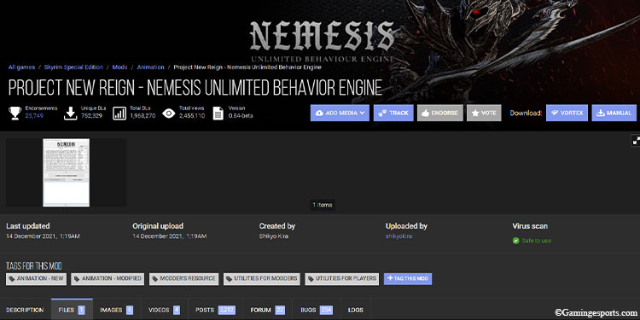Download with Vortex
The width and height of the screenshot is (640, 320).
[567, 113]
